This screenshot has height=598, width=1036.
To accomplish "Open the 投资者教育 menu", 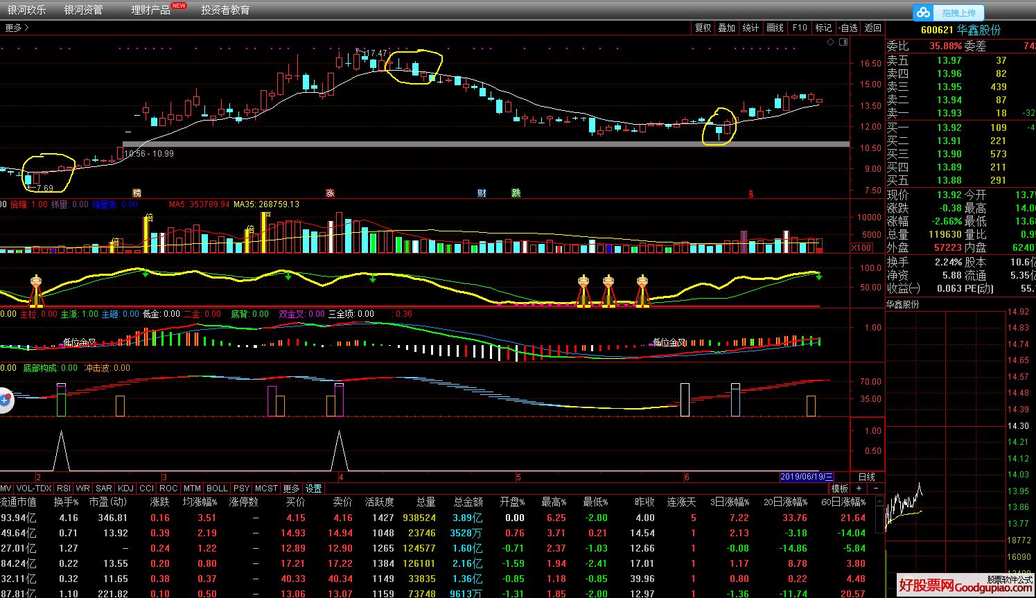I will tap(225, 10).
